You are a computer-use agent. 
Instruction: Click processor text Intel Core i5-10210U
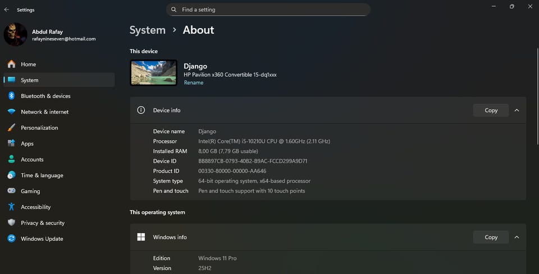(264, 141)
